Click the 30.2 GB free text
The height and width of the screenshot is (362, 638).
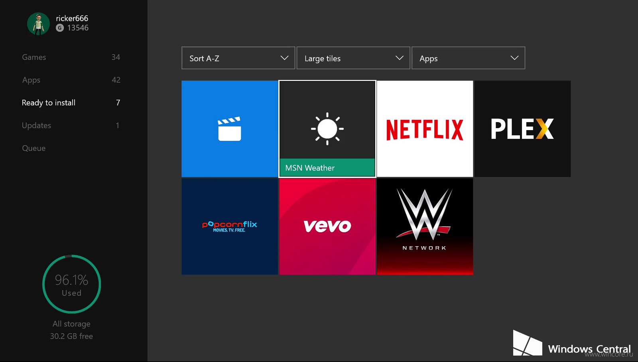(x=71, y=336)
